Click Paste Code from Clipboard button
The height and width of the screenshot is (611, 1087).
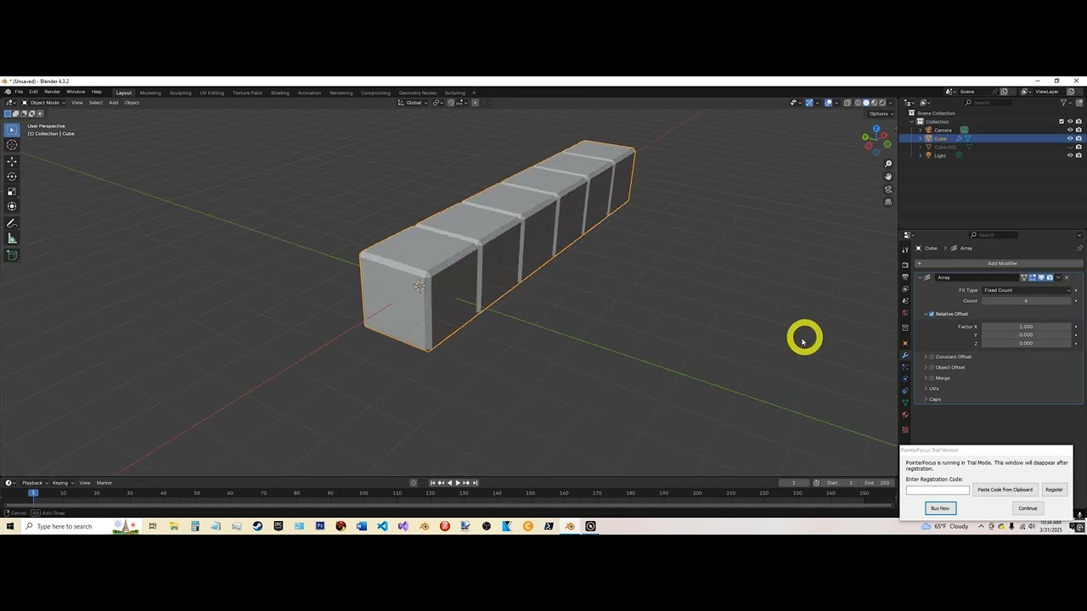(x=1005, y=490)
